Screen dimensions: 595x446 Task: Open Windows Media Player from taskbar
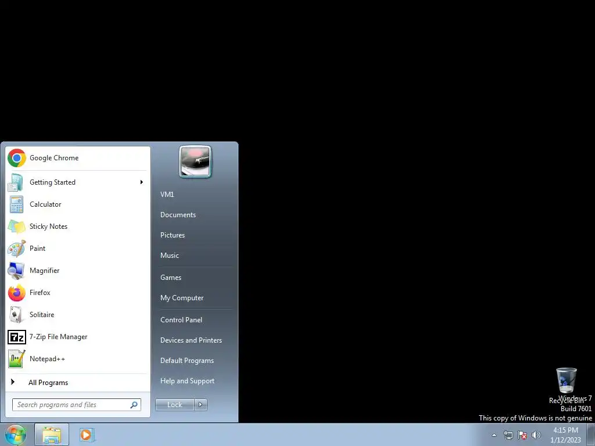[86, 435]
